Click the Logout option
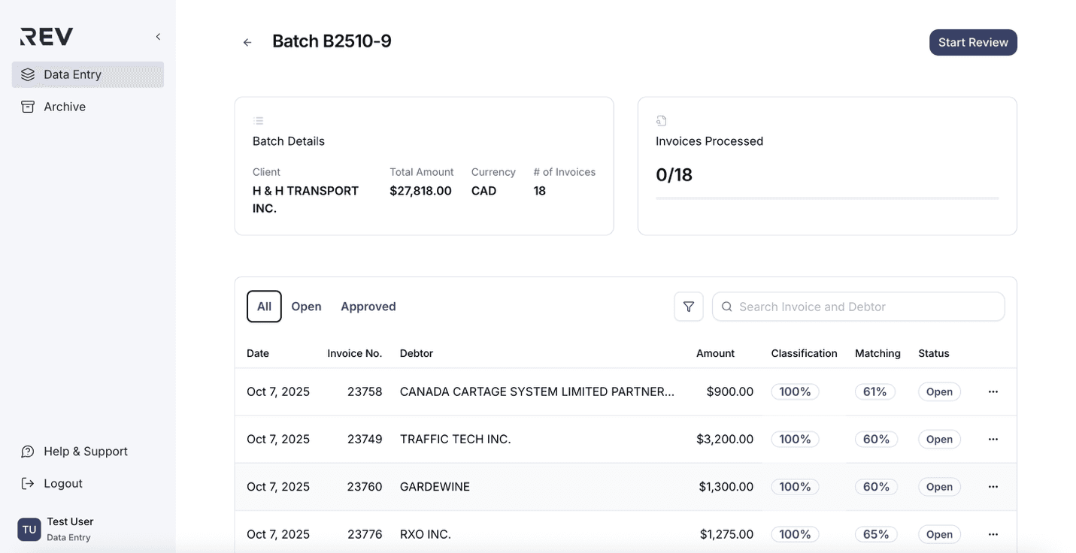1076x553 pixels. click(x=62, y=483)
